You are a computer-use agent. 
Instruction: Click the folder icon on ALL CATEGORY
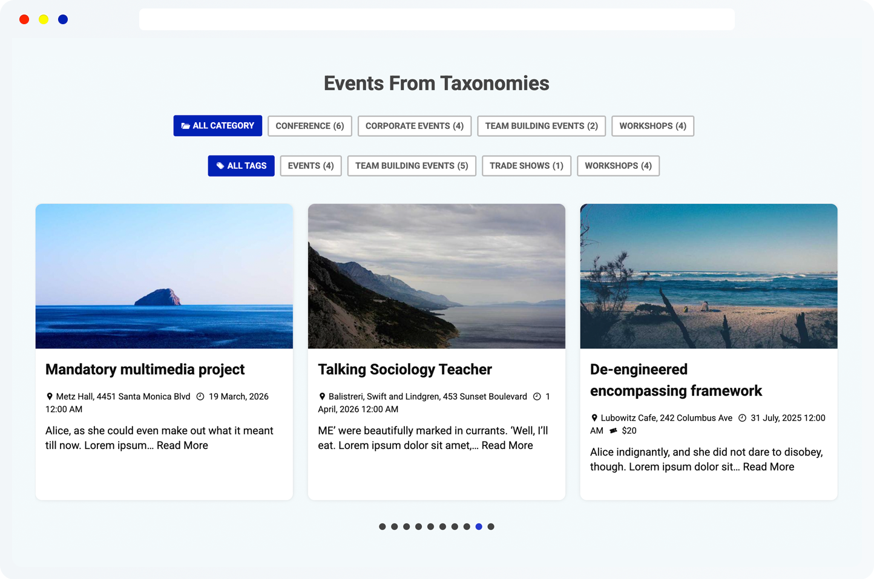tap(186, 126)
